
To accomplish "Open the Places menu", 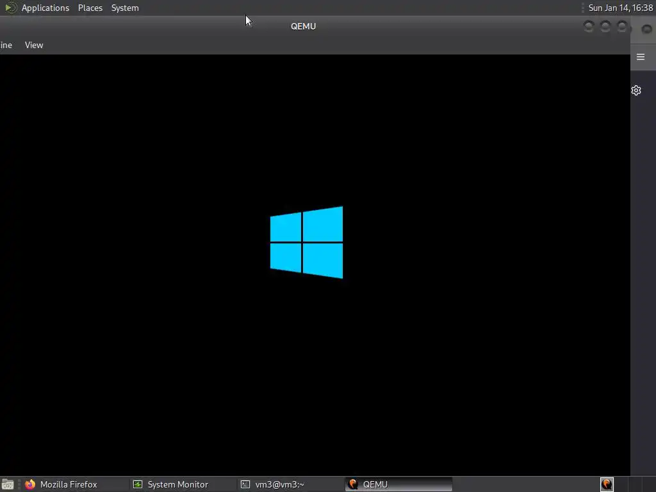I will pyautogui.click(x=90, y=8).
